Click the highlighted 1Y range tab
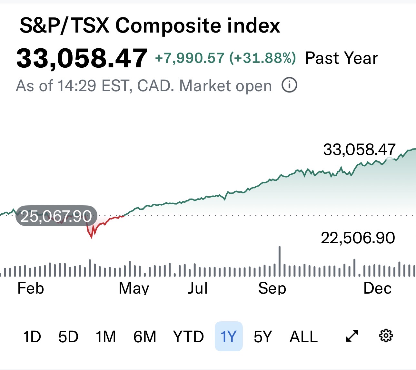This screenshot has width=416, height=370. click(x=229, y=337)
